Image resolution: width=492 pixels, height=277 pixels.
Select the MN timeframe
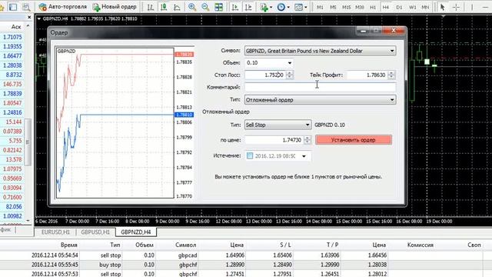pos(425,7)
